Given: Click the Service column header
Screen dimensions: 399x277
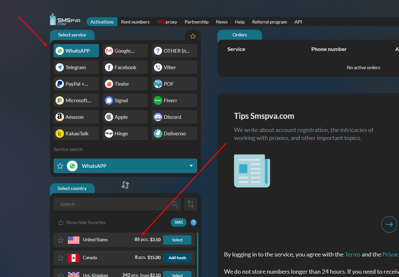Looking at the screenshot, I should pos(236,49).
